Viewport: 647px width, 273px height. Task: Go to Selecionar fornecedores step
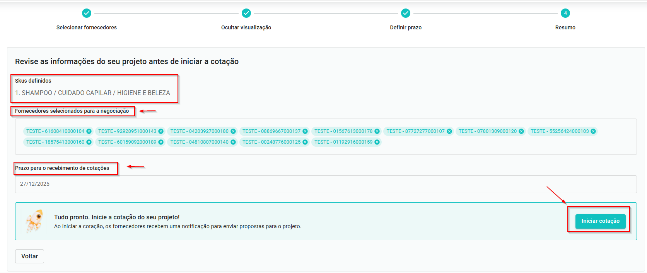(87, 14)
